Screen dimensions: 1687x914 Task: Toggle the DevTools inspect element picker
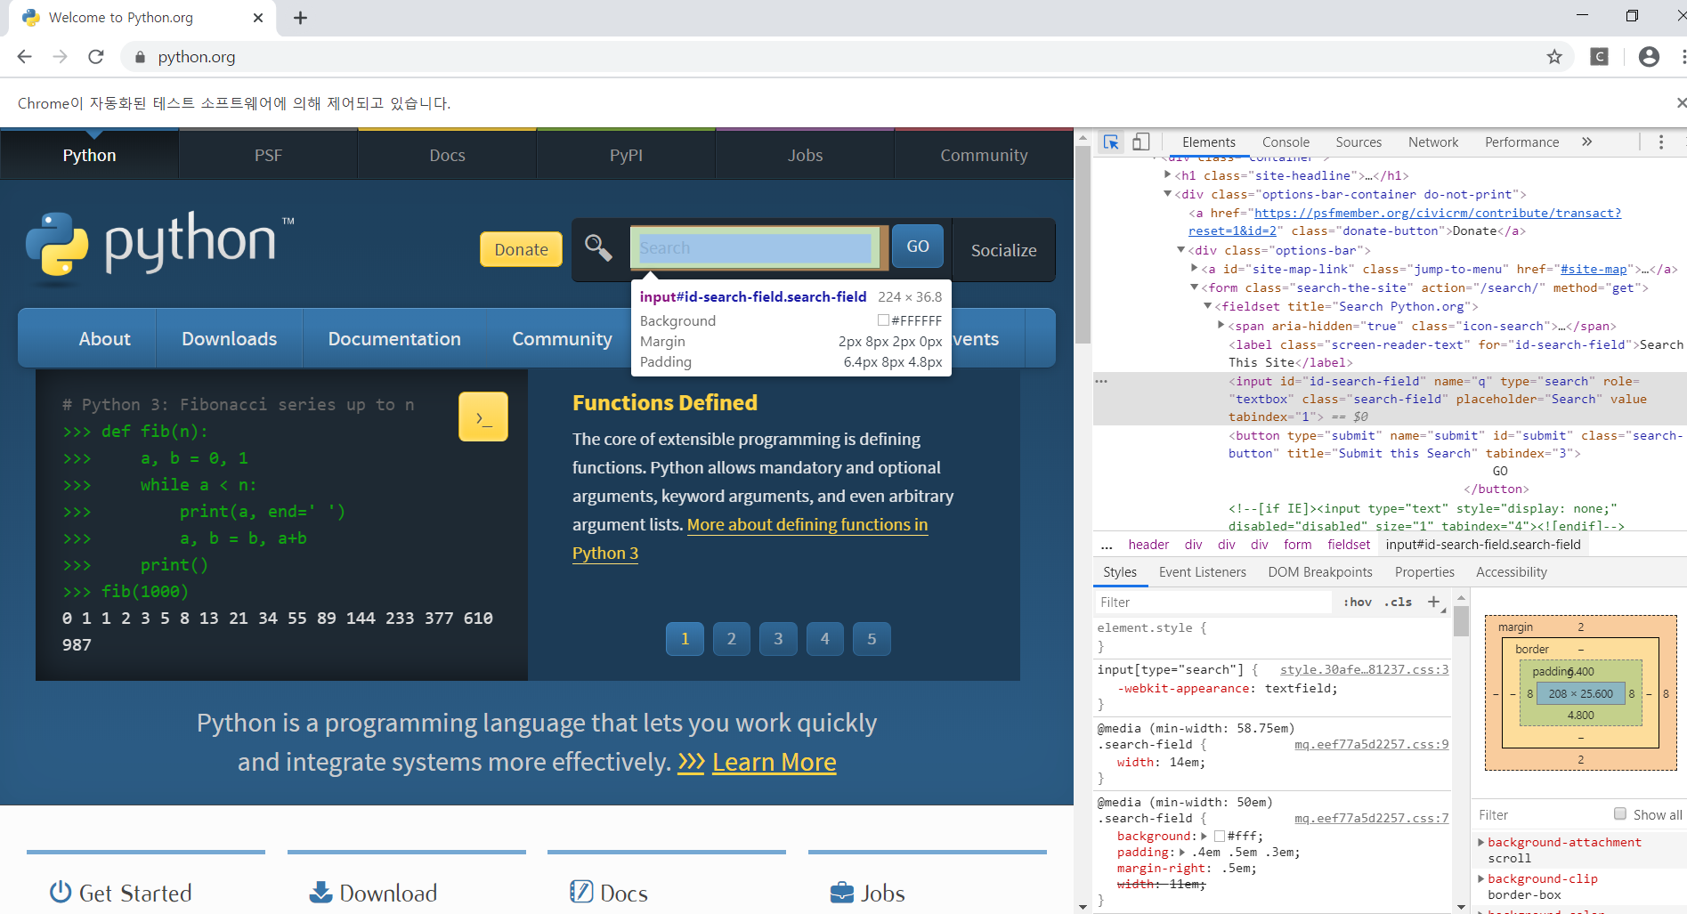pos(1111,142)
